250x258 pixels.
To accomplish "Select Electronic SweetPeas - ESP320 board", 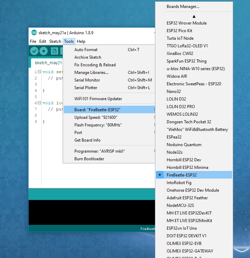I will [x=194, y=84].
